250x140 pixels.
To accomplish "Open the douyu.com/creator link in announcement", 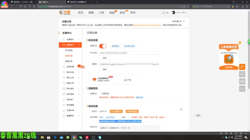I will pyautogui.click(x=147, y=25).
